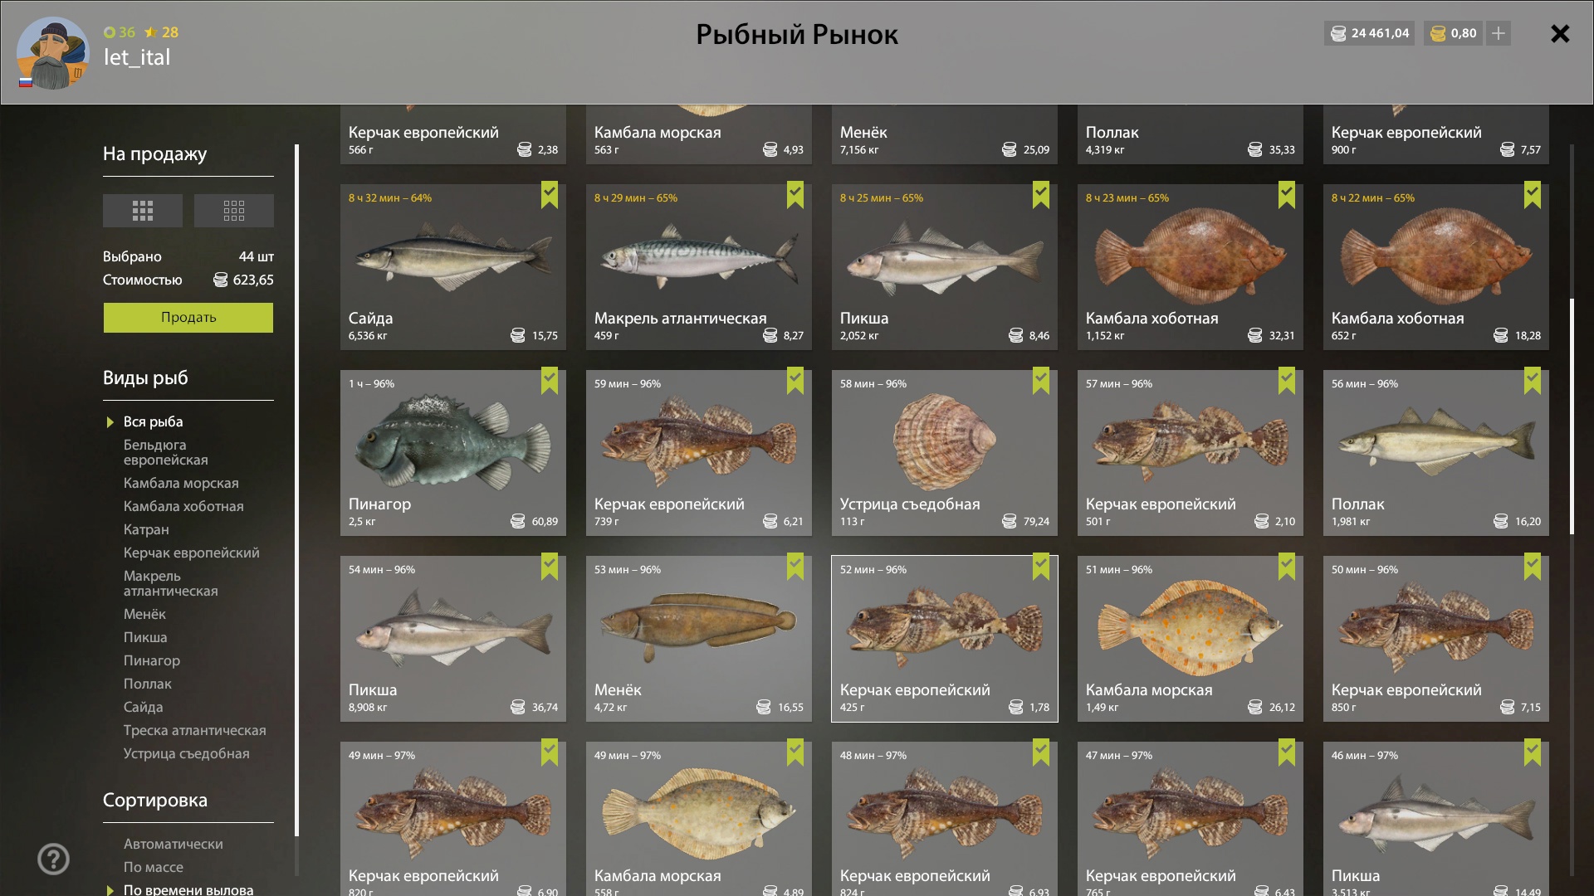Filter list by Треска атлантическая
Viewport: 1594px width, 896px height.
pos(195,730)
